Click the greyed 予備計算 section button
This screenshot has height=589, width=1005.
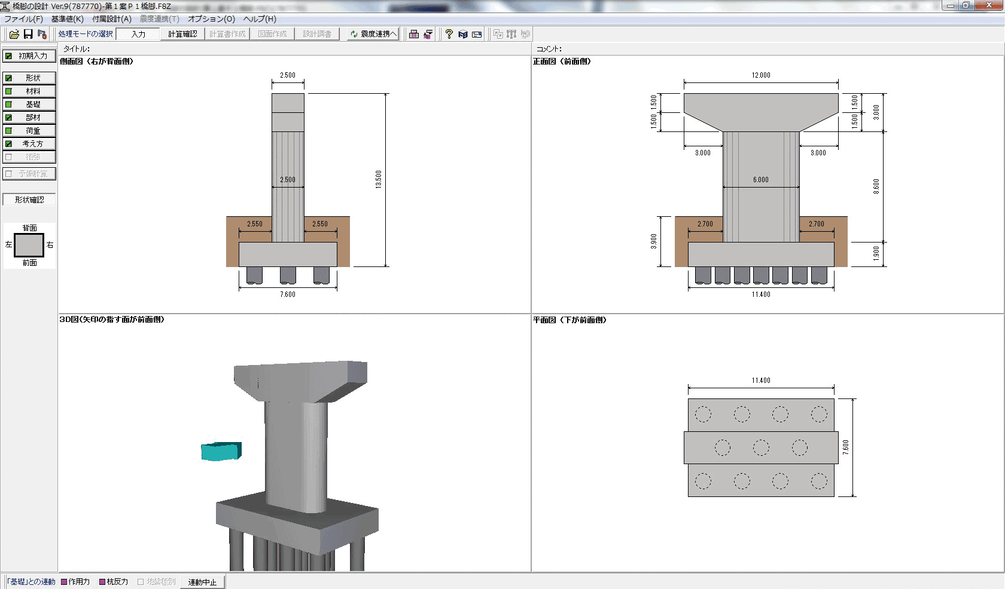tap(29, 174)
